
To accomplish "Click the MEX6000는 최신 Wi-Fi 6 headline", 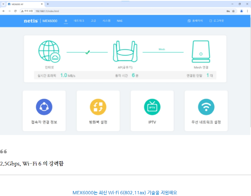I will pos(125,193).
